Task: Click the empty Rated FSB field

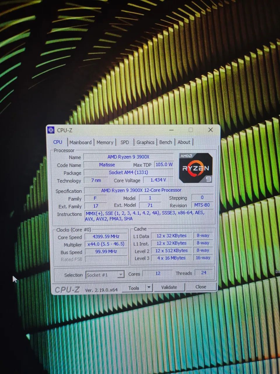Action: (x=106, y=259)
